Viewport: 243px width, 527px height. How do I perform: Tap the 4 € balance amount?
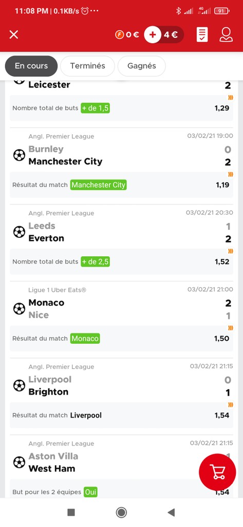click(171, 34)
